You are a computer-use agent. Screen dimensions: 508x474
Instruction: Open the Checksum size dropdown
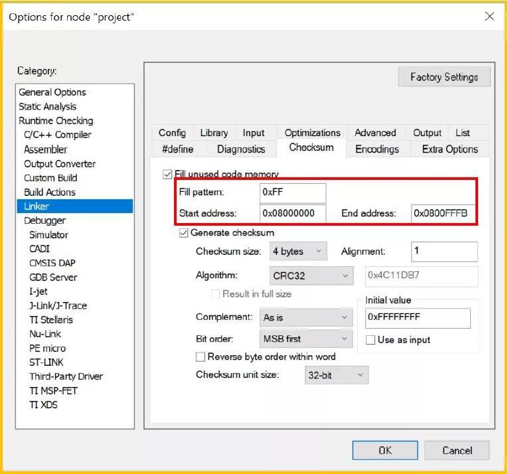[298, 251]
